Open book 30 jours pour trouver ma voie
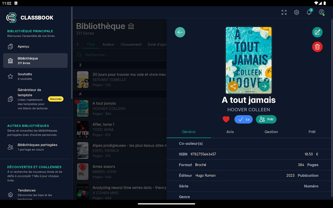Image resolution: width=333 pixels, height=208 pixels. 120,80
